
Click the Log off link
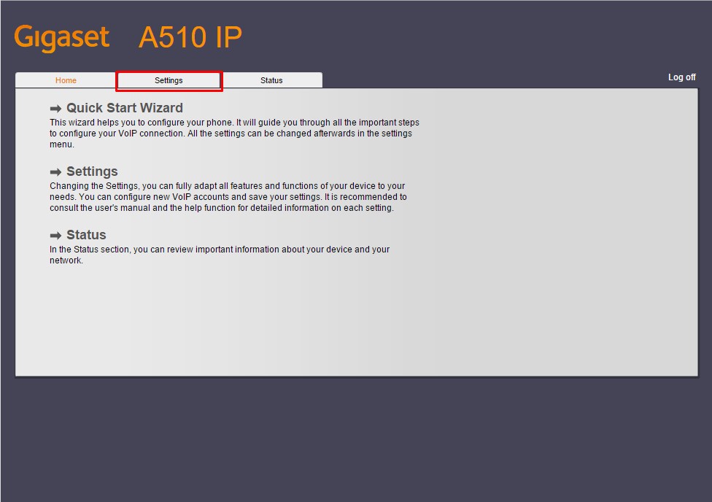[681, 77]
